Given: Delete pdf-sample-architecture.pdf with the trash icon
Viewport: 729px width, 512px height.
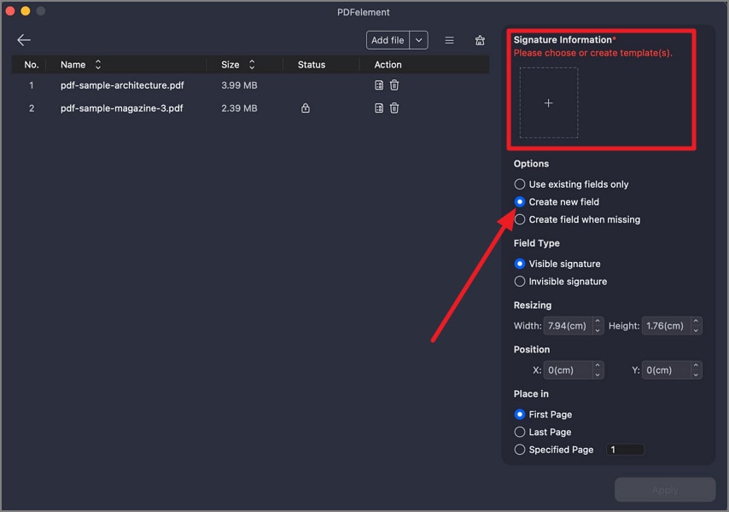Looking at the screenshot, I should point(394,85).
